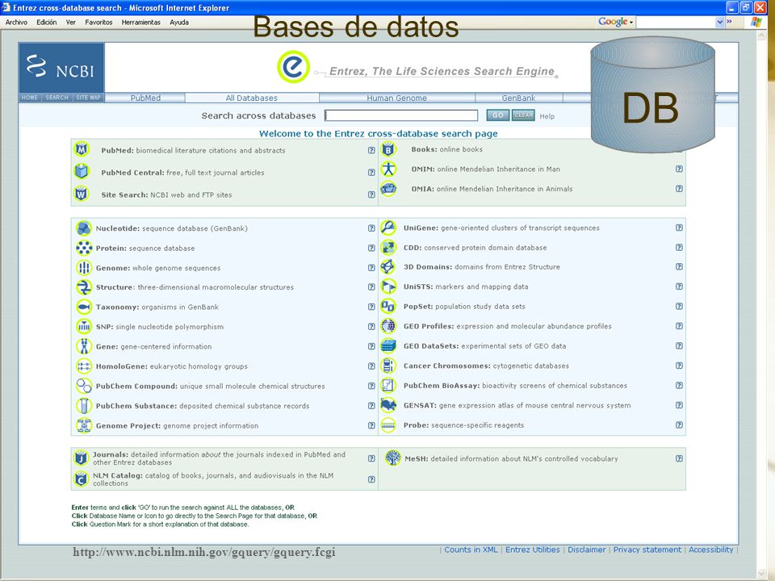Screen dimensions: 775x581
Task: Open the NLM Catalog icon
Action: pyautogui.click(x=81, y=479)
